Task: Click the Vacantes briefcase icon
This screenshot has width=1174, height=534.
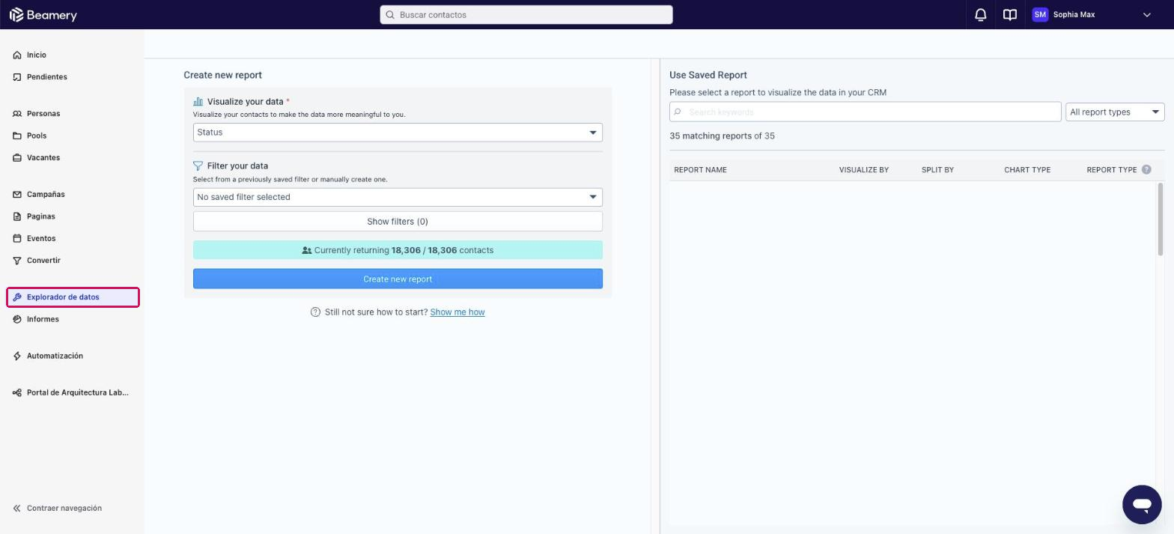Action: tap(17, 158)
